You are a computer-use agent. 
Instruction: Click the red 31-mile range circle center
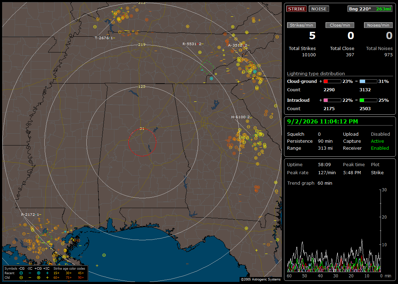pyautogui.click(x=142, y=142)
